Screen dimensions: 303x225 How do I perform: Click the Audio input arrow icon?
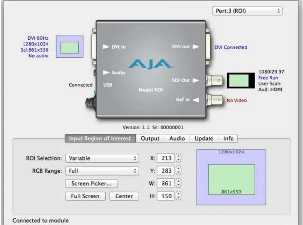[106, 73]
